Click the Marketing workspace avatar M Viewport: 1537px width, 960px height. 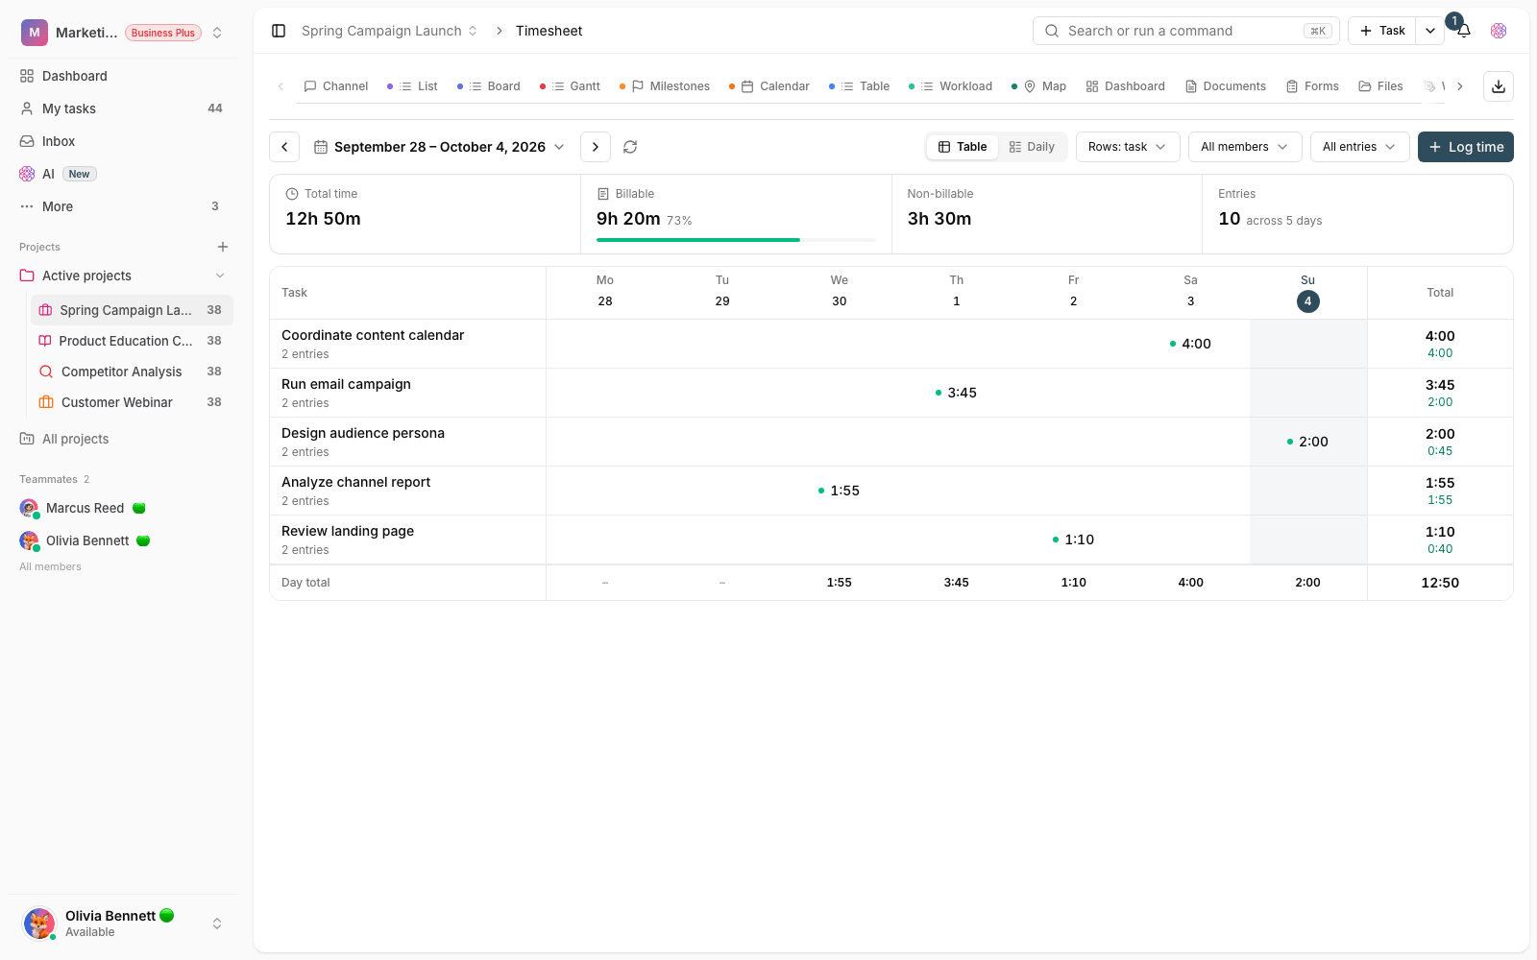35,33
